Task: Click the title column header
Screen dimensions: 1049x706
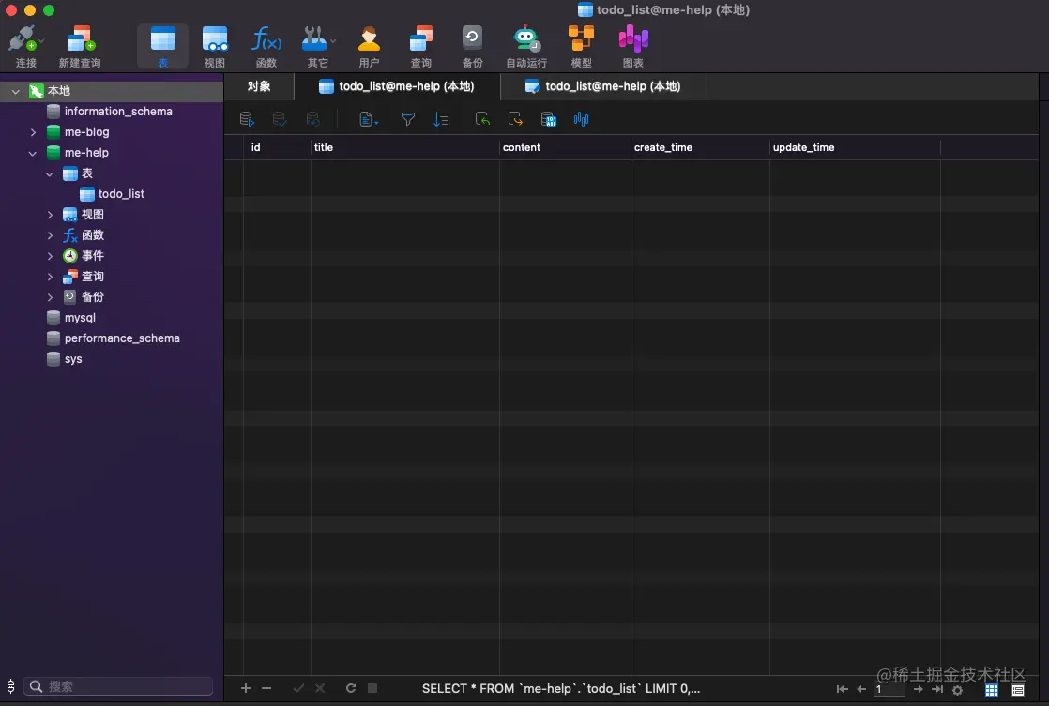Action: [404, 147]
